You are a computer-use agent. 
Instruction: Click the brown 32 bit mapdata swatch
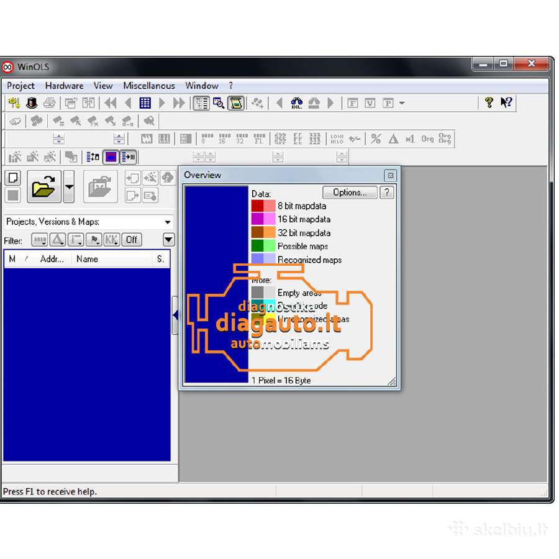(x=257, y=232)
